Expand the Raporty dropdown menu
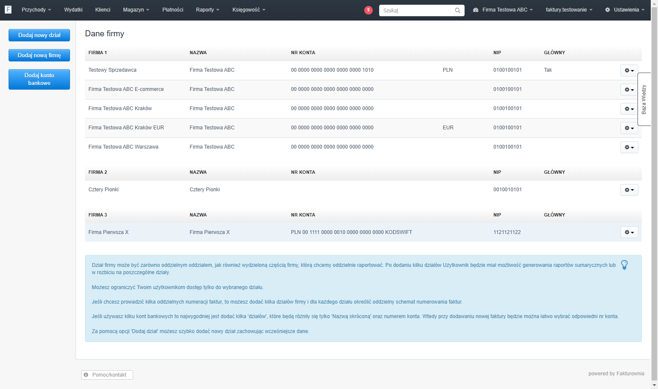The image size is (658, 389). 208,10
